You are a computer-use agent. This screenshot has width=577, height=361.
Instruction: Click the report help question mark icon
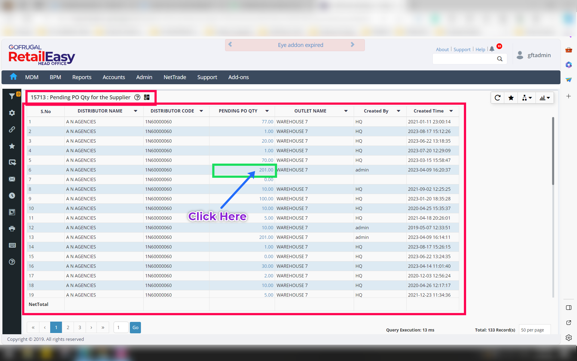(x=137, y=97)
